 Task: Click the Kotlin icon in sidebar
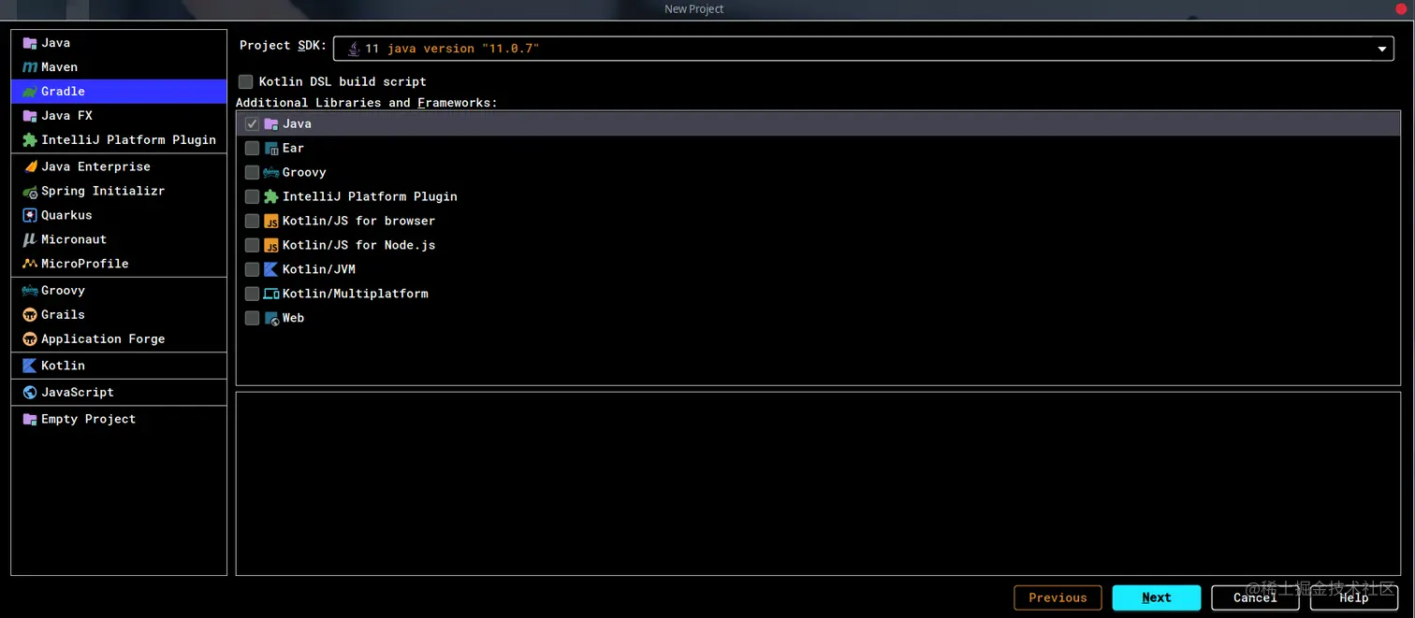(x=30, y=366)
